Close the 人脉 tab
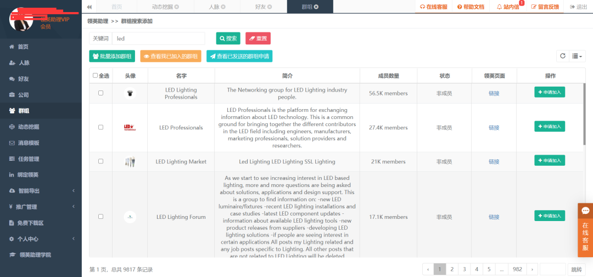The height and width of the screenshot is (277, 593). coord(223,7)
